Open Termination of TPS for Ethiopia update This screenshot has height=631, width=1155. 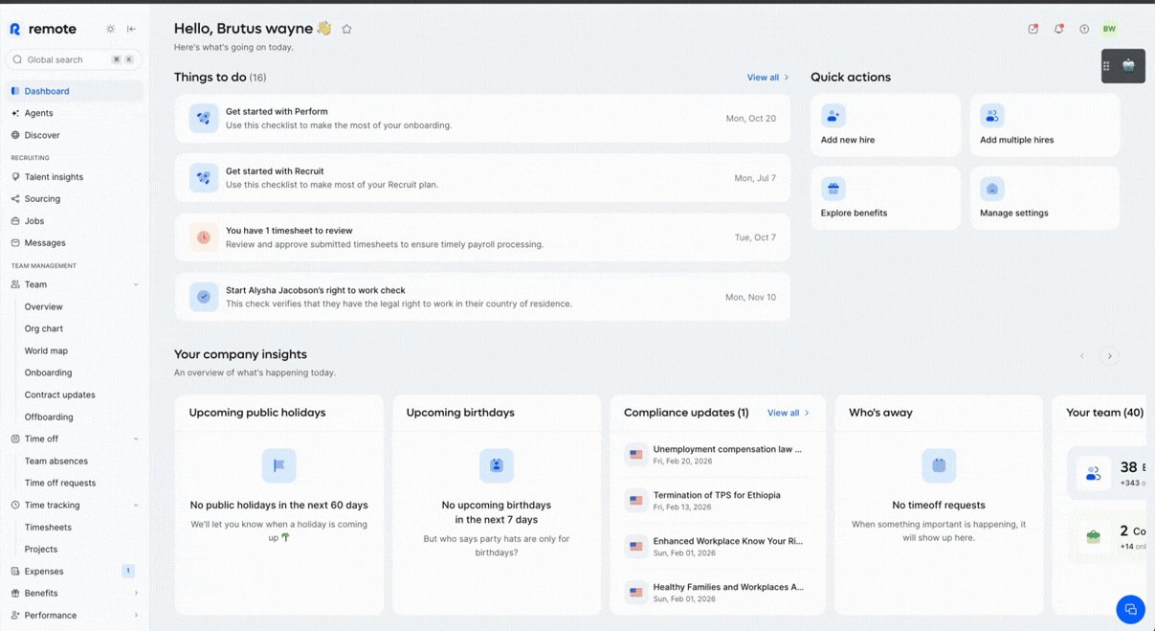click(718, 500)
